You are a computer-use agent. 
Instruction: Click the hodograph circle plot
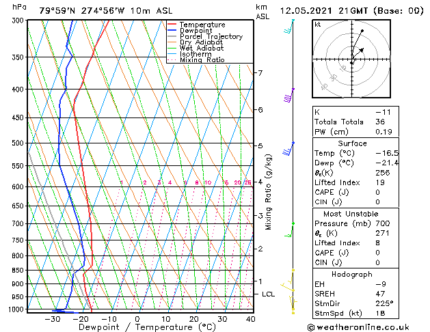click(352, 60)
